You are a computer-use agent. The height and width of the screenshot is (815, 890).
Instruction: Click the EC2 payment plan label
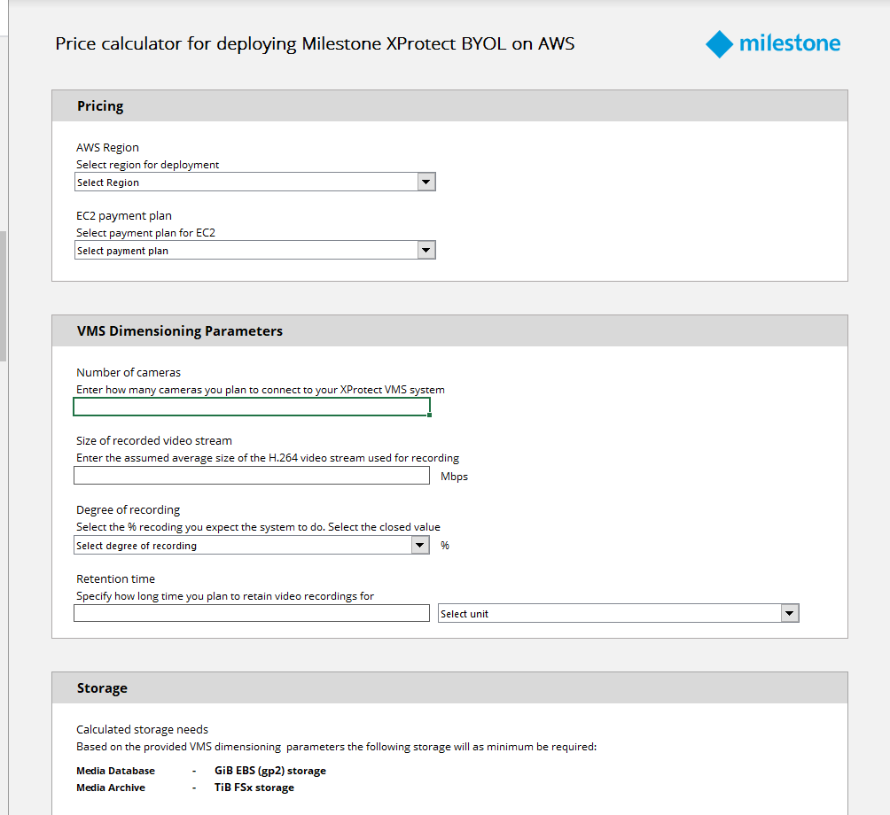[124, 216]
